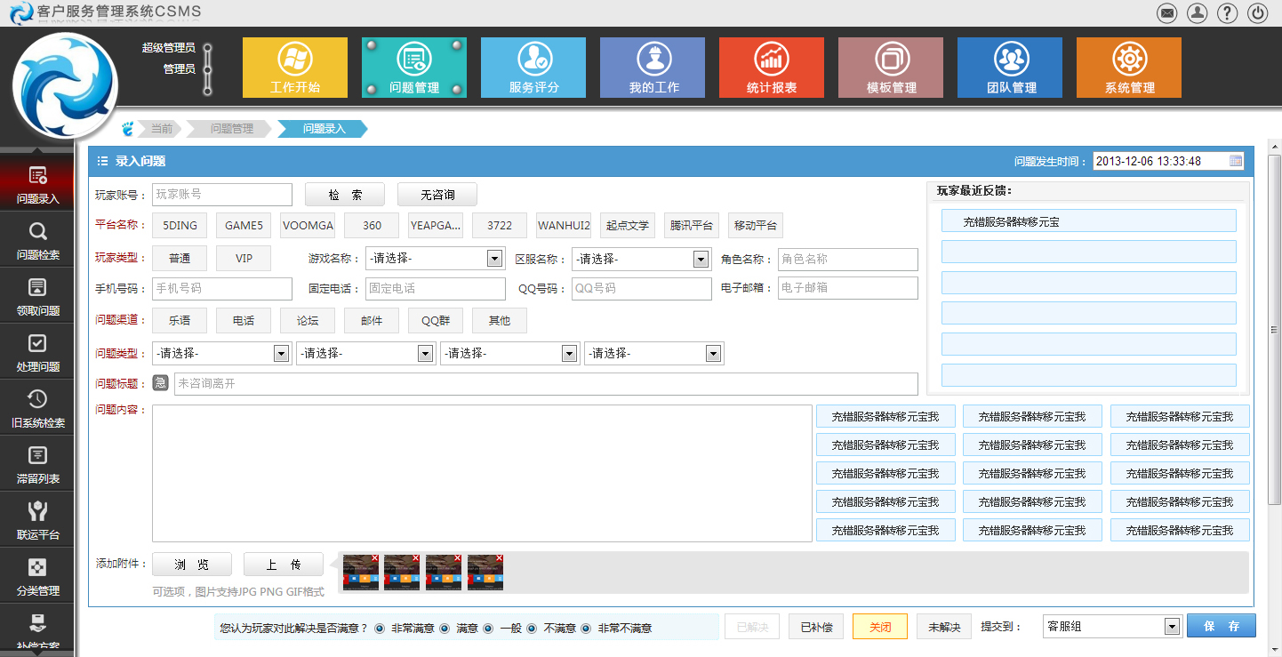Viewport: 1282px width, 657px height.
Task: Open the 团队管理 module tile
Action: [1010, 68]
